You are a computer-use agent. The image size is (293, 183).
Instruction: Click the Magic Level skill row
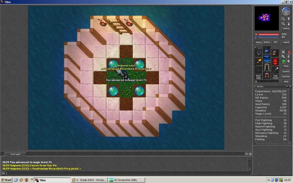pos(271,114)
